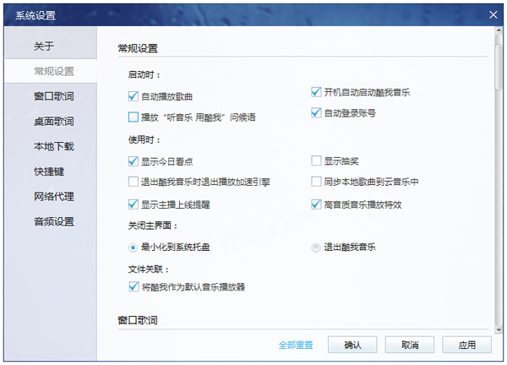Enable 播放"听音乐 用酷我"问候语 option
507x365 pixels.
click(134, 117)
